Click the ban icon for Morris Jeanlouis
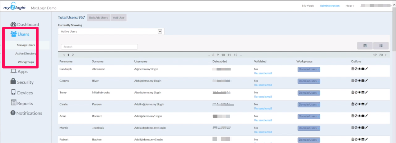 pos(356,127)
